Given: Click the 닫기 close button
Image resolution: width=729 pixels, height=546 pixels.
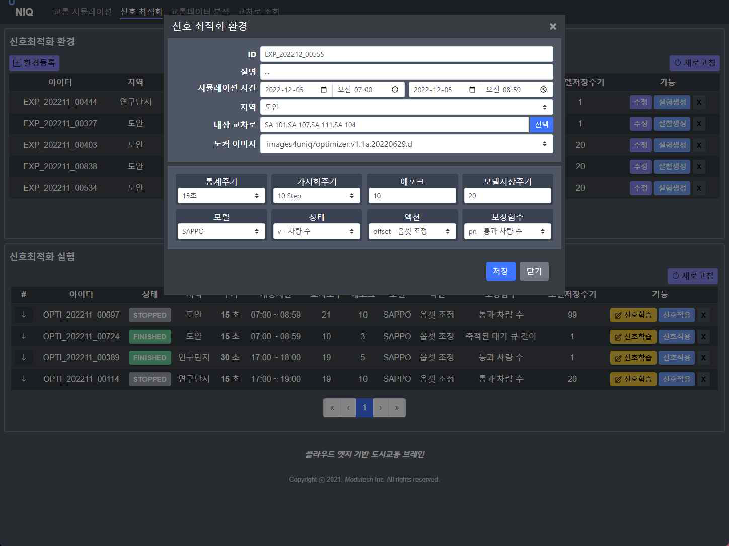Looking at the screenshot, I should click(534, 271).
